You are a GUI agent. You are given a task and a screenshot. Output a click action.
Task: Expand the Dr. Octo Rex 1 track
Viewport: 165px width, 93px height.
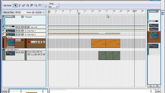[3, 30]
